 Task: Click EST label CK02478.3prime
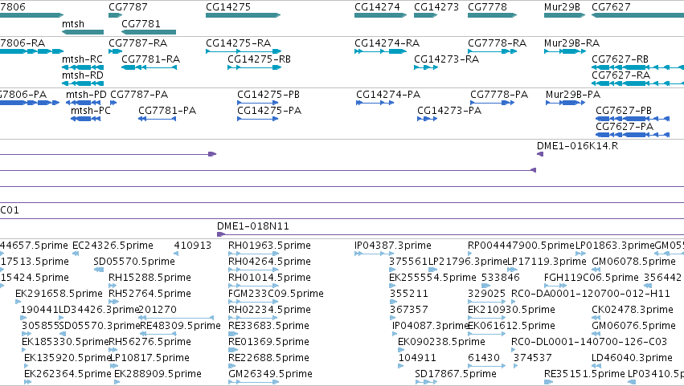pos(633,310)
